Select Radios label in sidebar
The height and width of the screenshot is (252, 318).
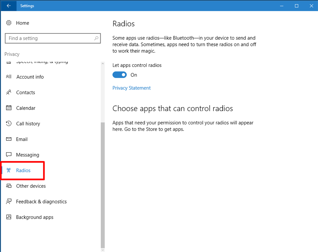23,170
